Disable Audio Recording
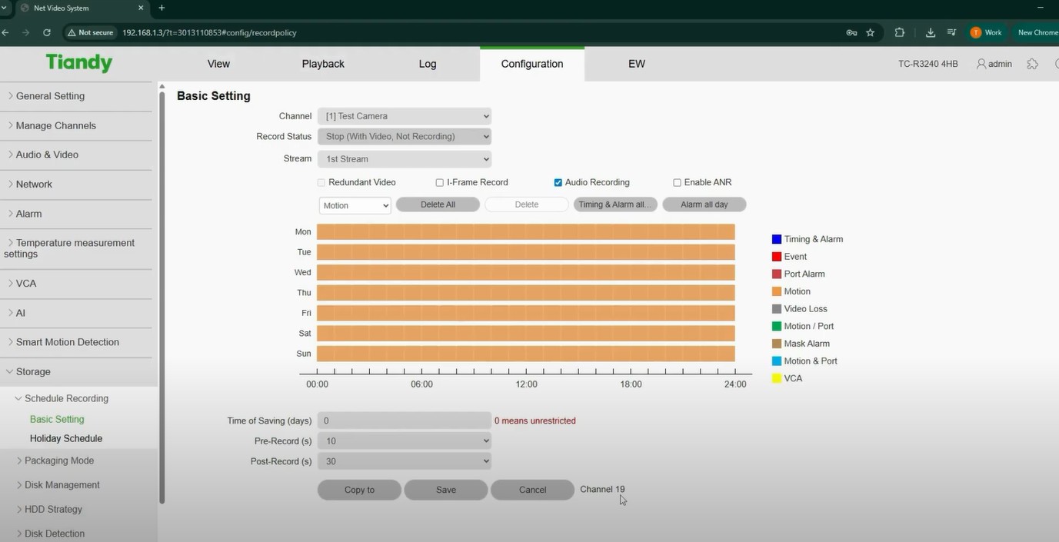This screenshot has height=542, width=1059. (558, 182)
